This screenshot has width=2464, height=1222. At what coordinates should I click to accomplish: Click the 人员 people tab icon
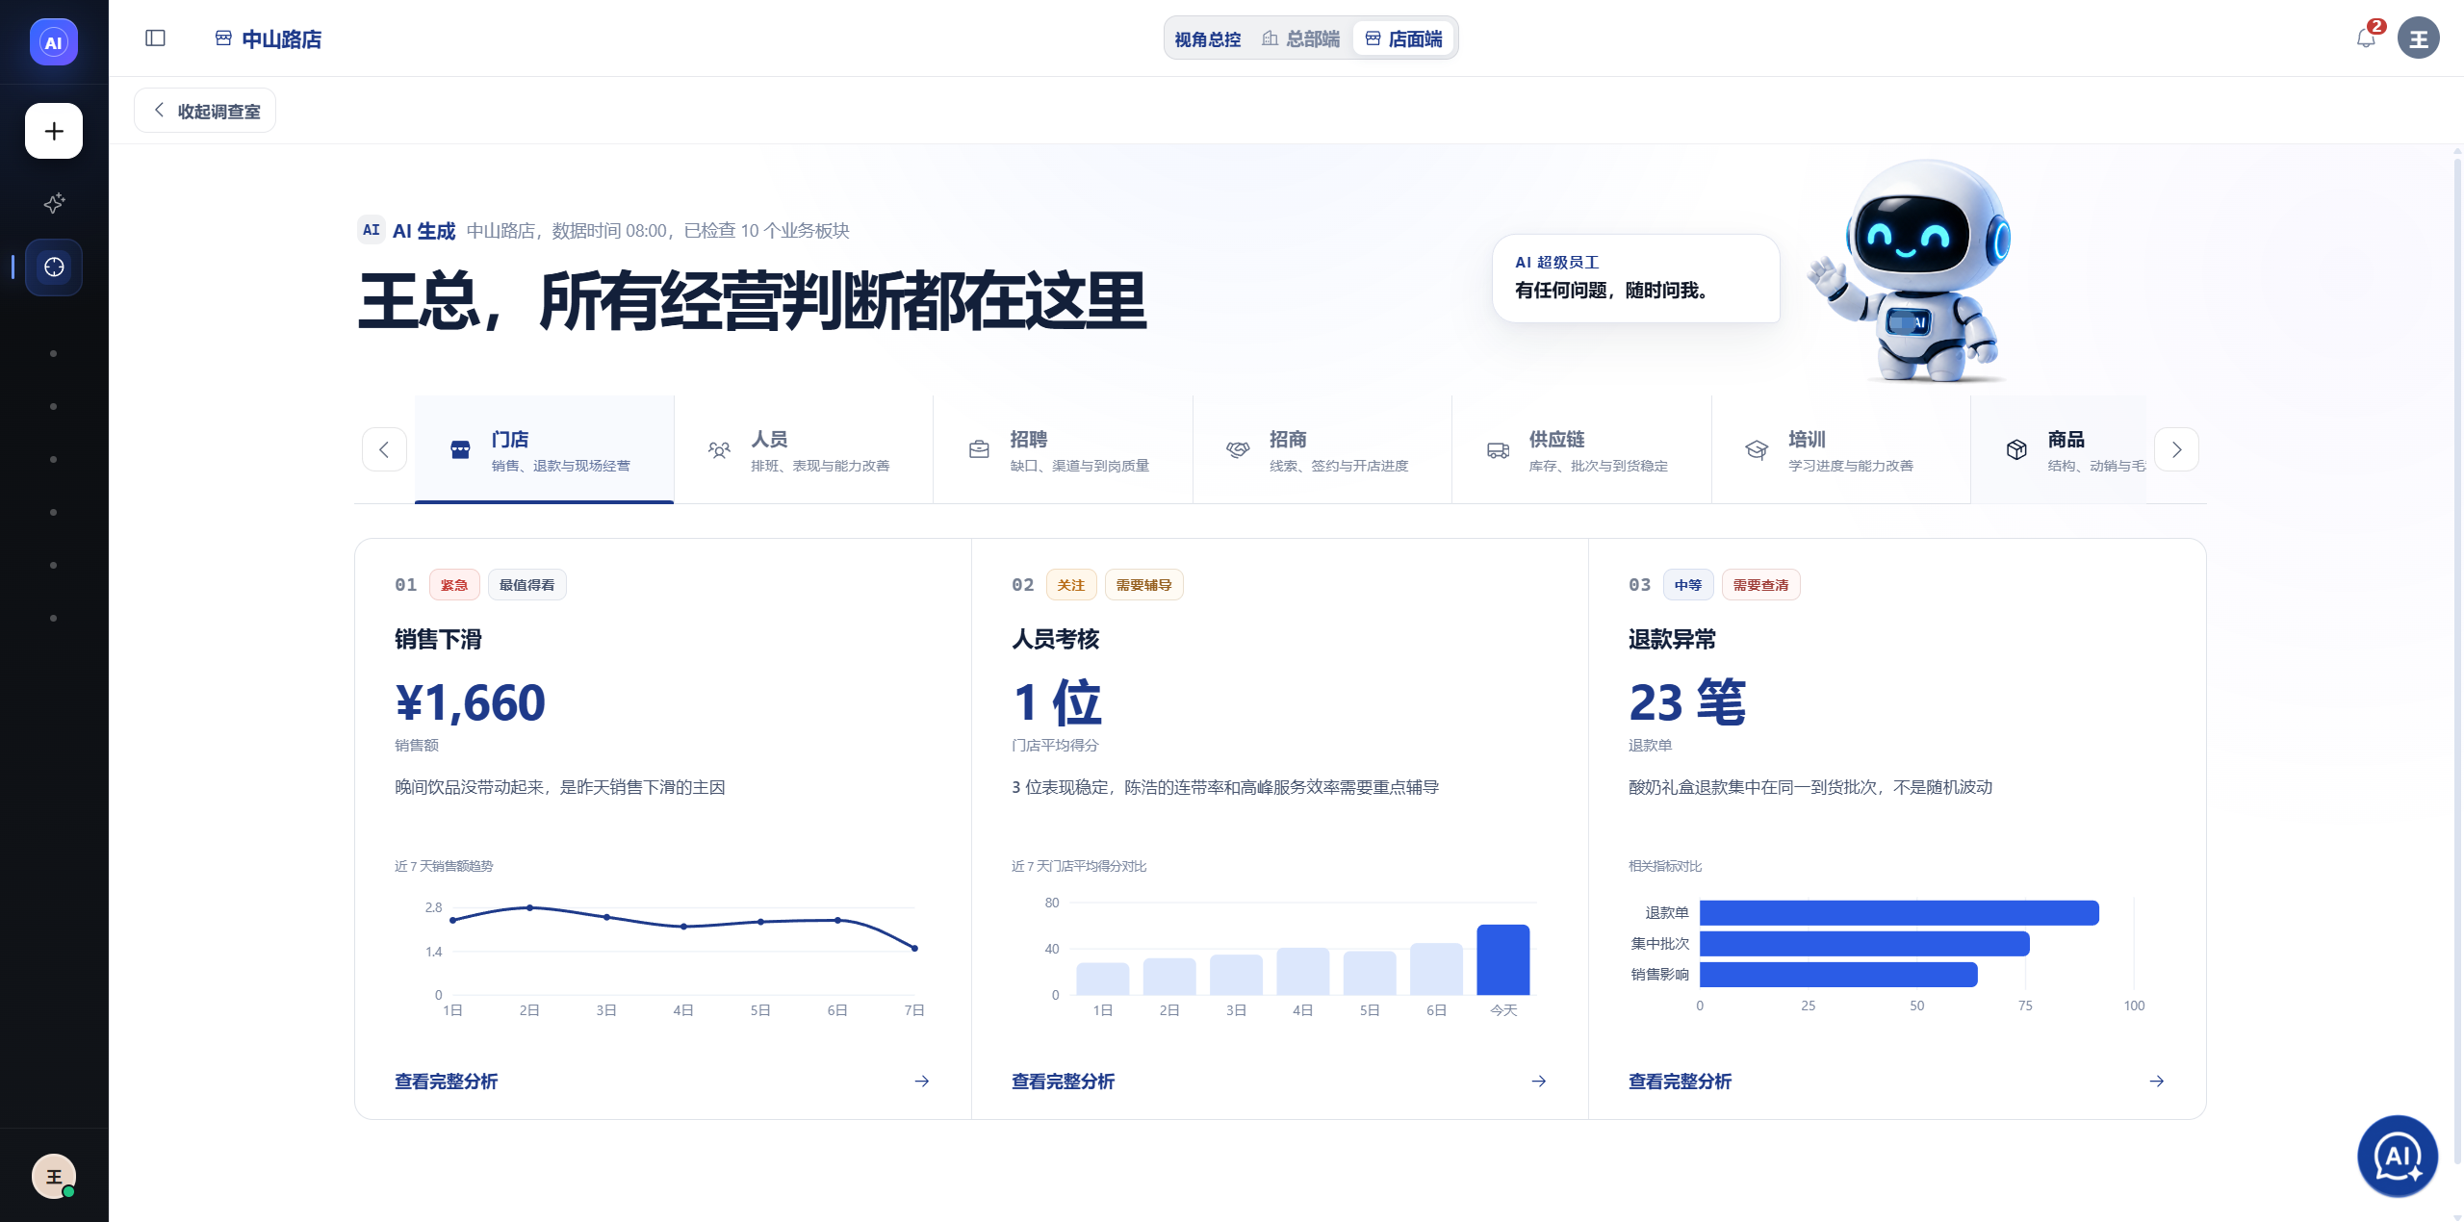click(719, 449)
